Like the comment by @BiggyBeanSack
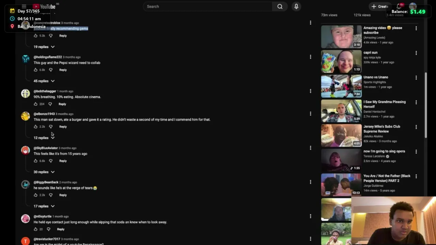The image size is (436, 245). [35, 195]
